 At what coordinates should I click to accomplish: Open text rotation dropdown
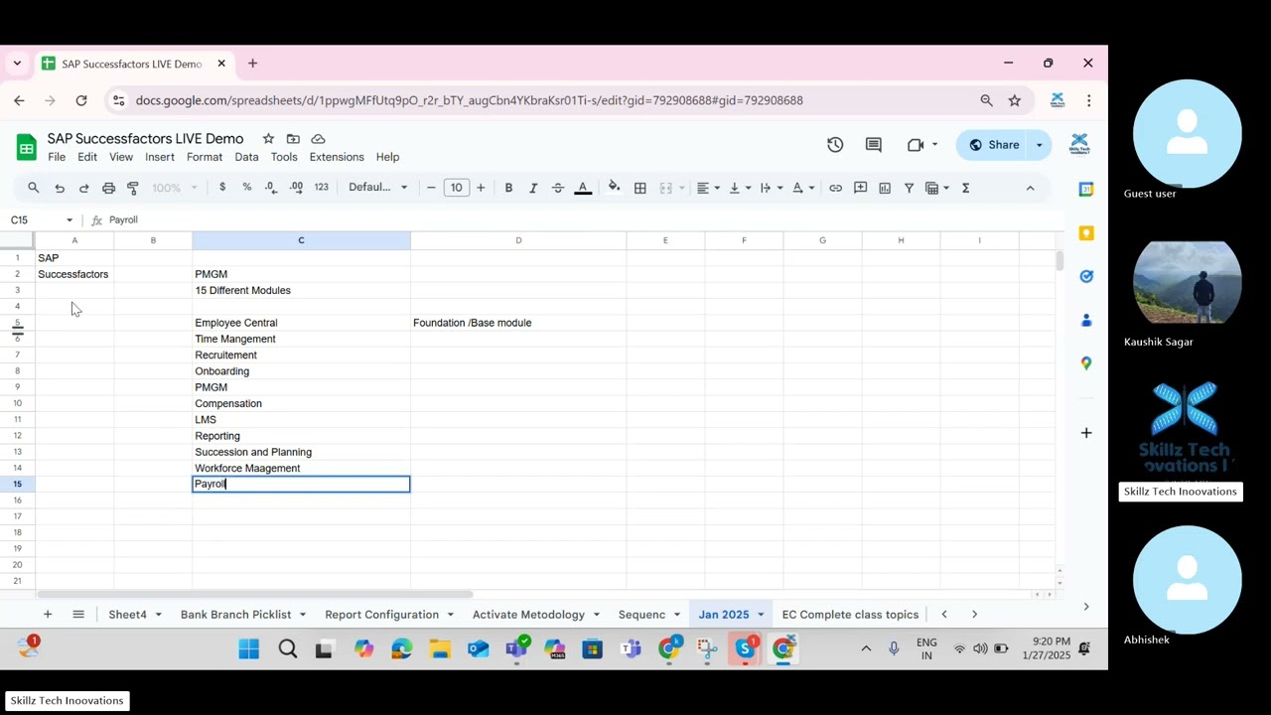[x=803, y=188]
